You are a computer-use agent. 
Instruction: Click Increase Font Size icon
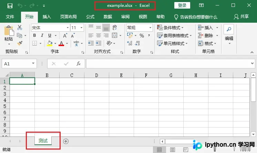tap(65, 35)
